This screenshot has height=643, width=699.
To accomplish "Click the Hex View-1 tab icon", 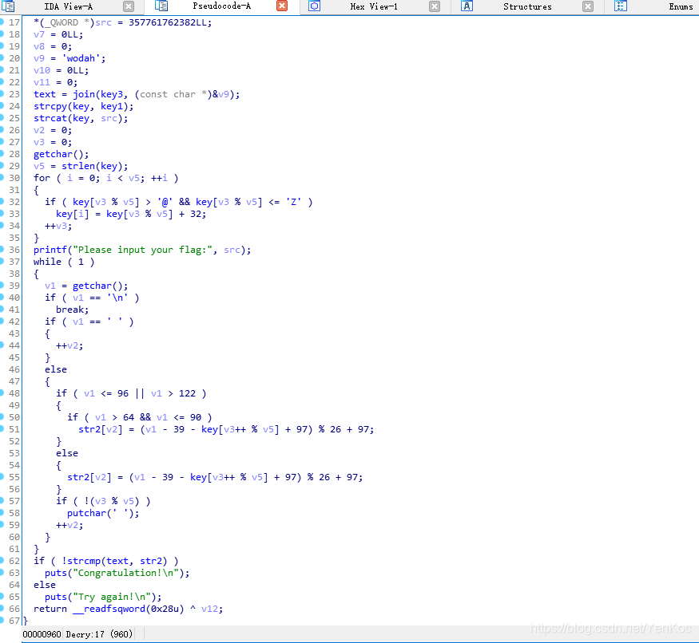I will (314, 6).
